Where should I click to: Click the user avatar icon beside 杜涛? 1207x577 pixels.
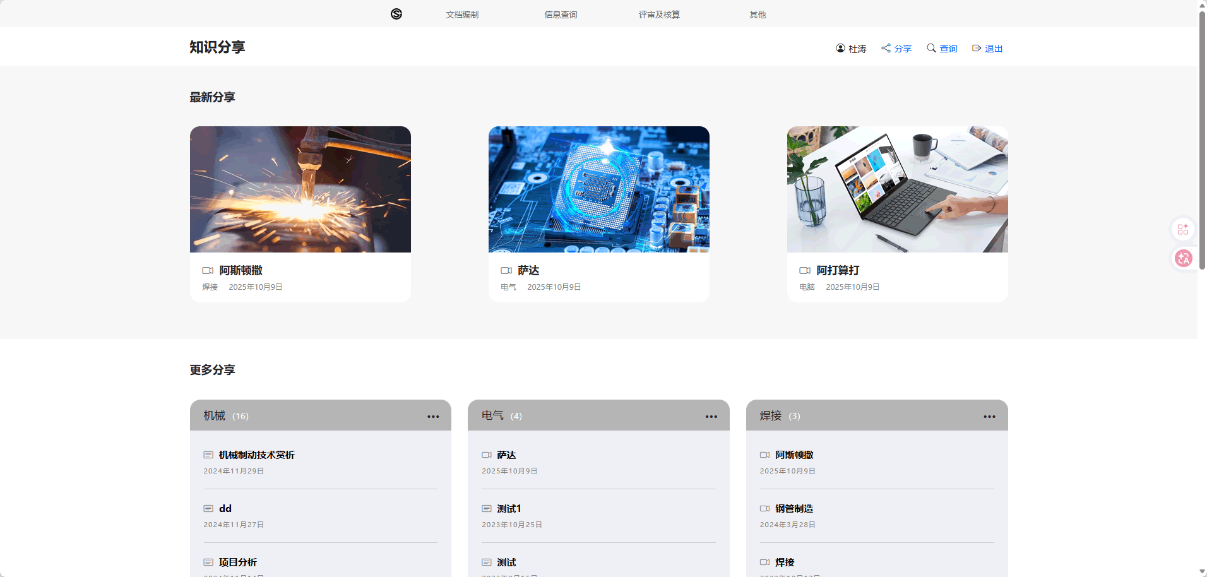[840, 48]
